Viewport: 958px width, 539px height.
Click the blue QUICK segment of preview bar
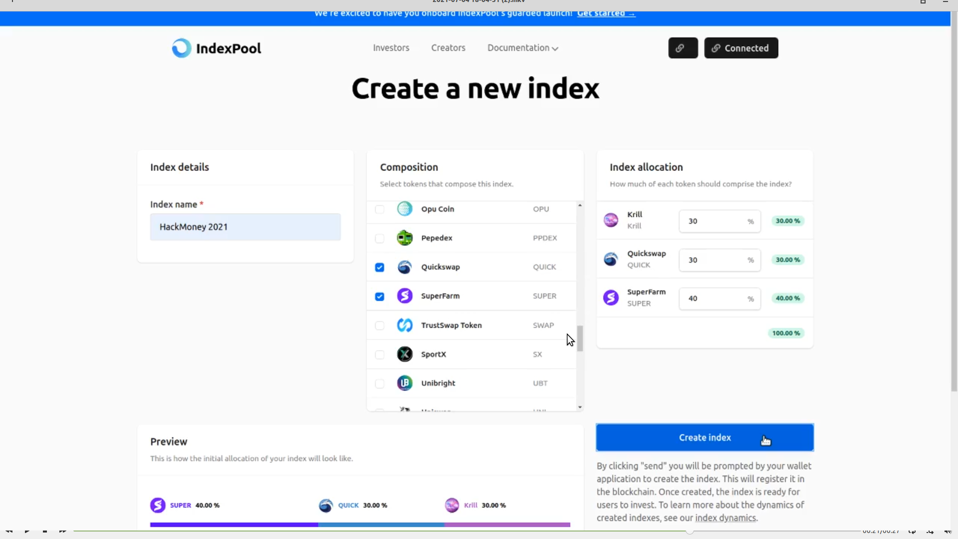tap(381, 525)
